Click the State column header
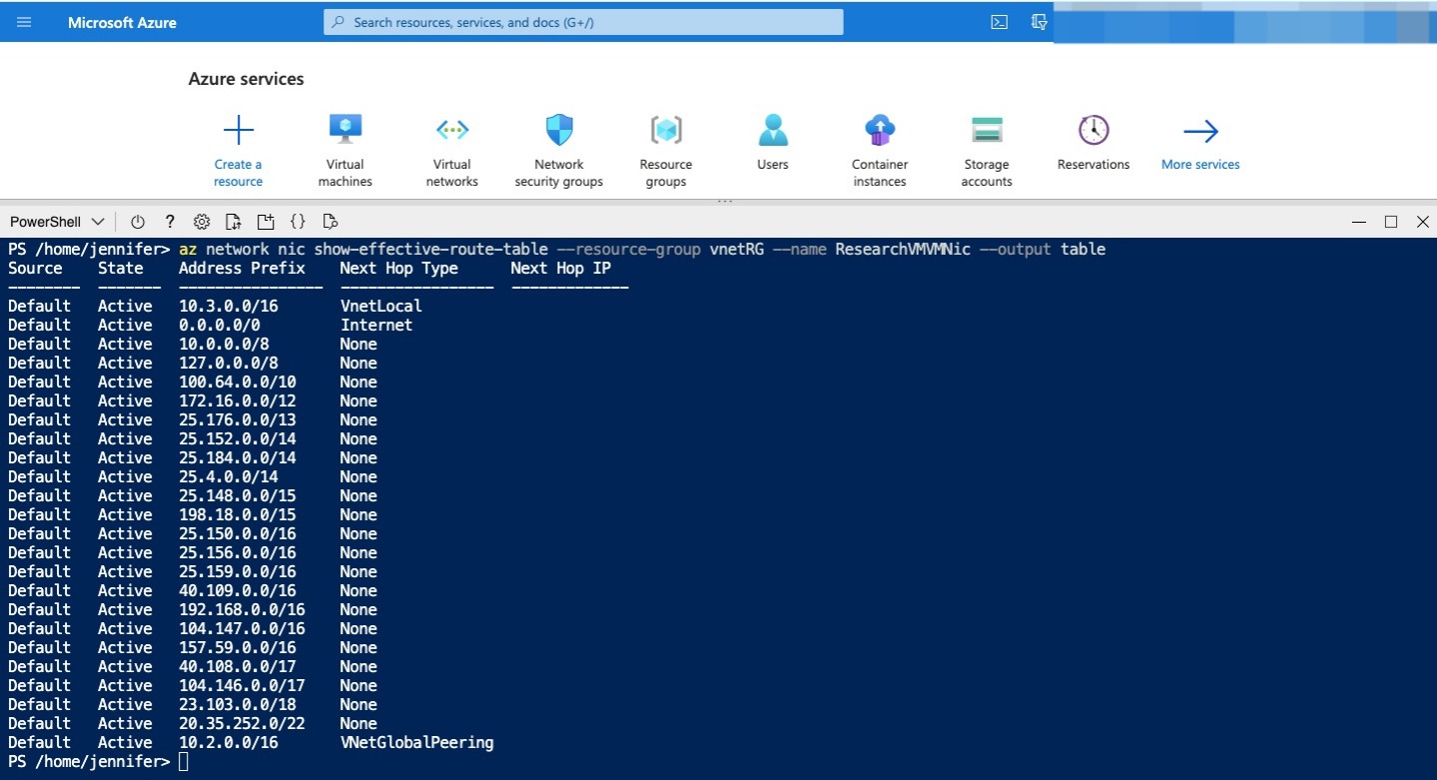The height and width of the screenshot is (780, 1437). click(x=121, y=268)
